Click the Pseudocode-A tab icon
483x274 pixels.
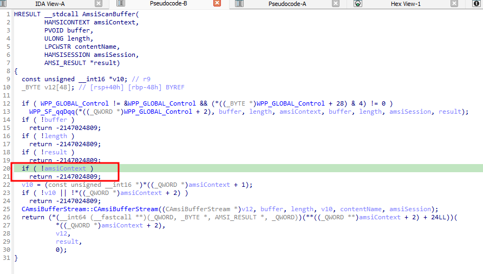click(x=240, y=4)
